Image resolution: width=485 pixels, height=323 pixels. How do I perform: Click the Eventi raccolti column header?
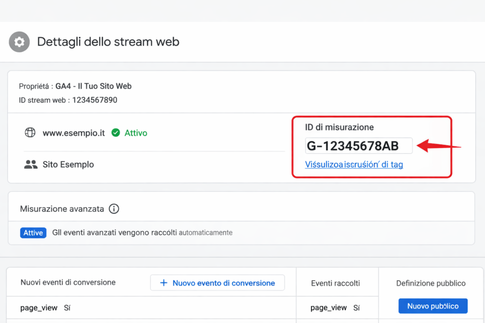tap(335, 283)
